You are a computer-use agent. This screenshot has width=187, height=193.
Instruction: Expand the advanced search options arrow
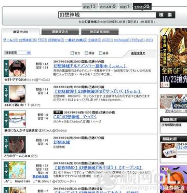138,53
